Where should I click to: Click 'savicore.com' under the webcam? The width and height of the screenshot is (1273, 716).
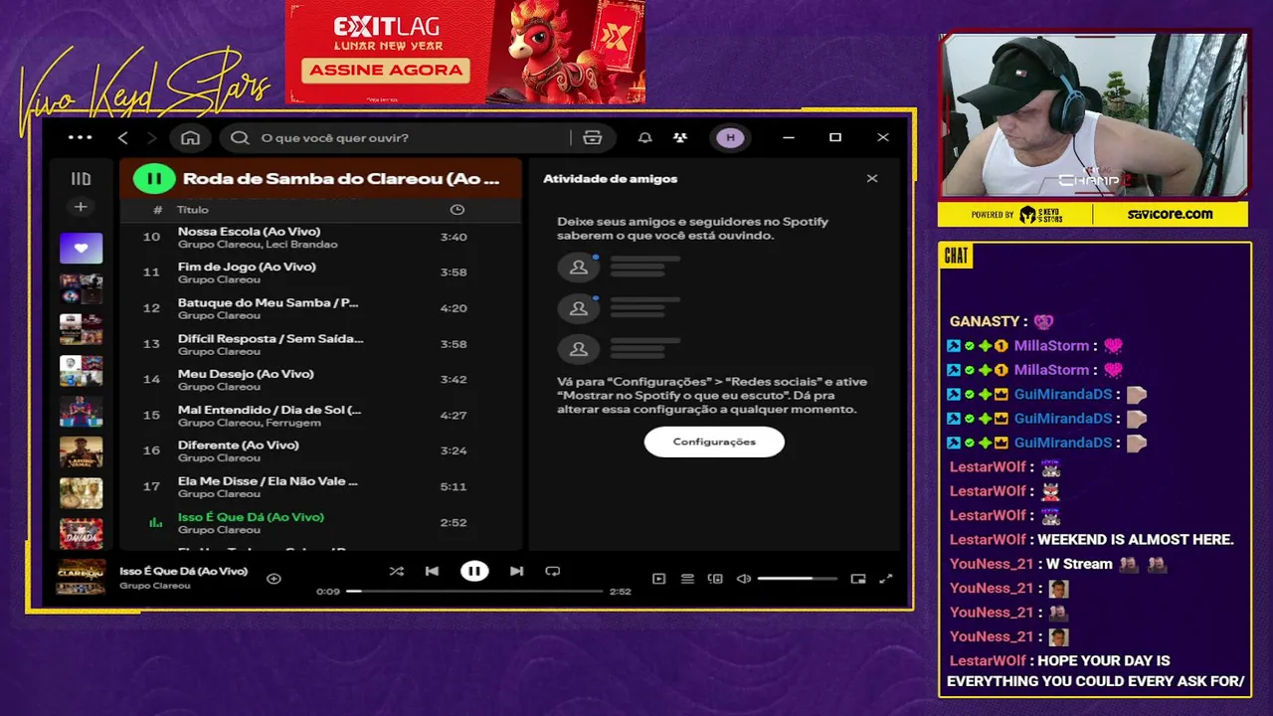tap(1170, 214)
